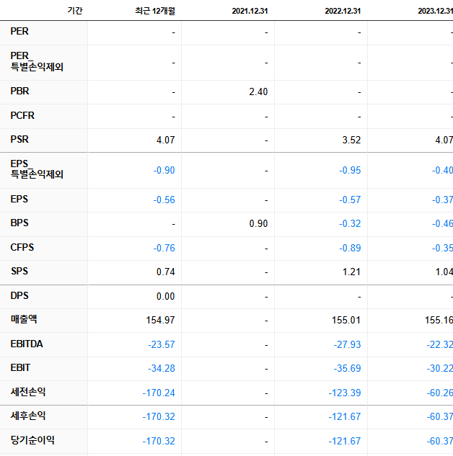Select the 최근 12개월 column header
The width and height of the screenshot is (453, 456).
click(155, 11)
